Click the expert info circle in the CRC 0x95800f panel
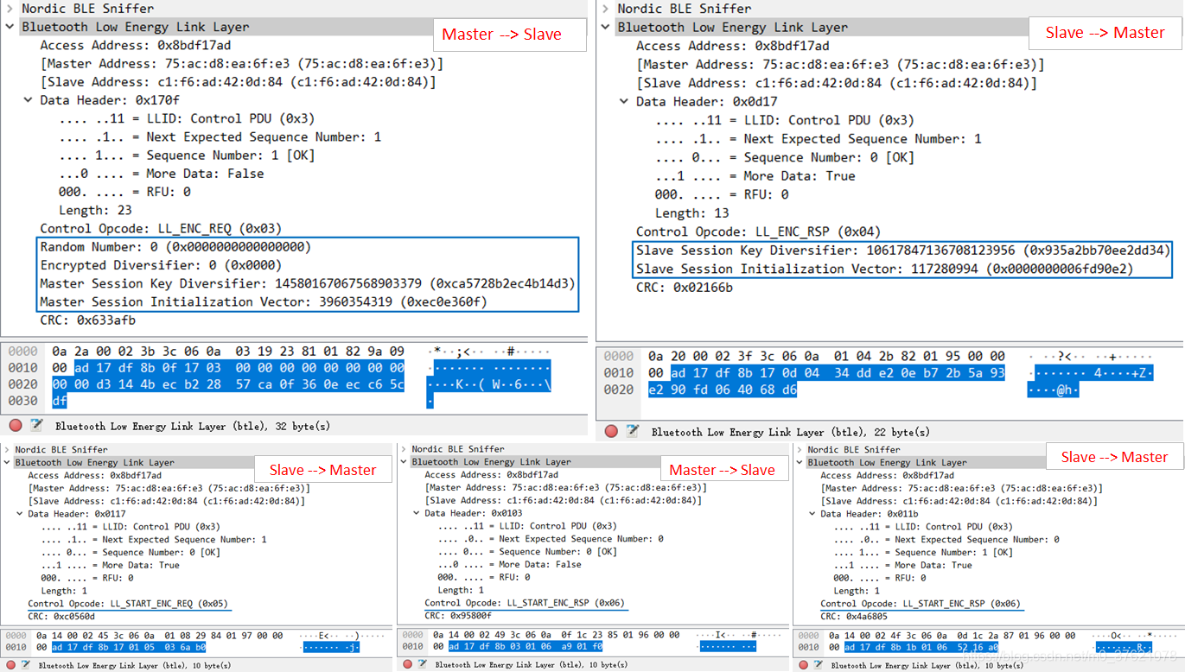The height and width of the screenshot is (672, 1185). pyautogui.click(x=407, y=664)
